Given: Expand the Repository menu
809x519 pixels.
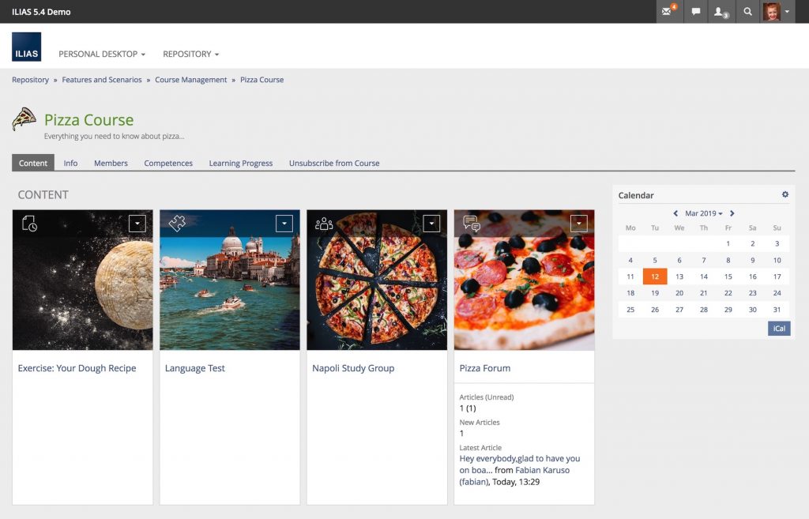Looking at the screenshot, I should click(x=190, y=54).
